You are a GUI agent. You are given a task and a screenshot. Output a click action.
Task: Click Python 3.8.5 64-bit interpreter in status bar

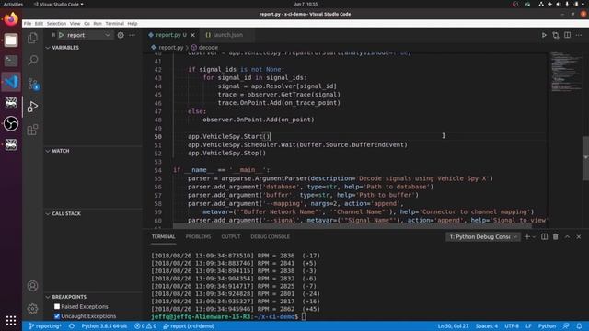(104, 326)
